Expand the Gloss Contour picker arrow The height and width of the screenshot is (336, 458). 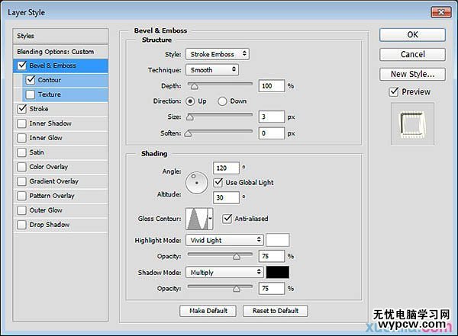point(210,219)
